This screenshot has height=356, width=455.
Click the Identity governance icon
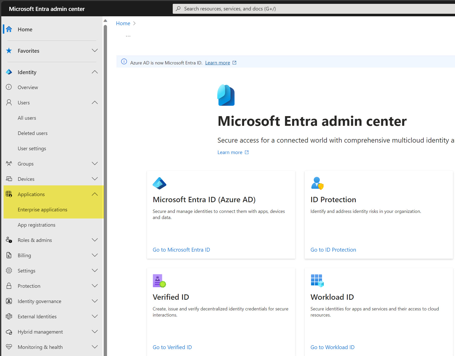point(9,301)
